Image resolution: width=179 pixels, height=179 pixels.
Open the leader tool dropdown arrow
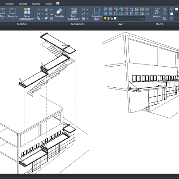[x=87, y=14]
